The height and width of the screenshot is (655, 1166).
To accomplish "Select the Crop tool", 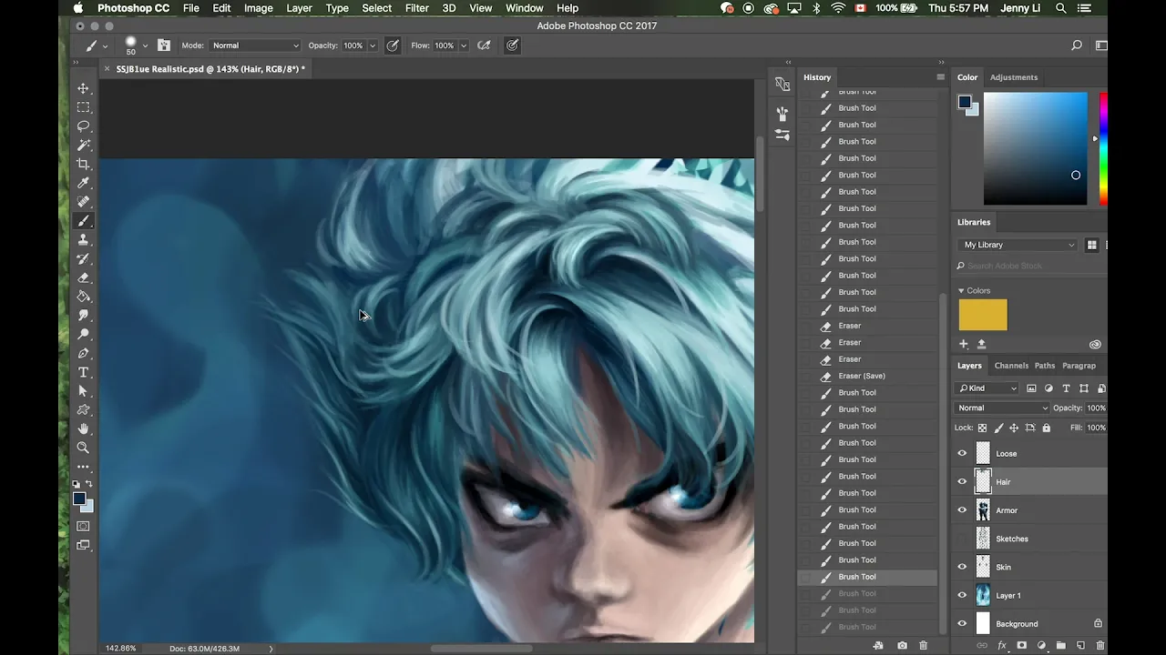I will 84,164.
